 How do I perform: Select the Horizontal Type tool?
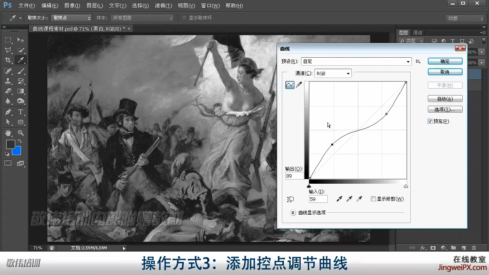[x=21, y=112]
